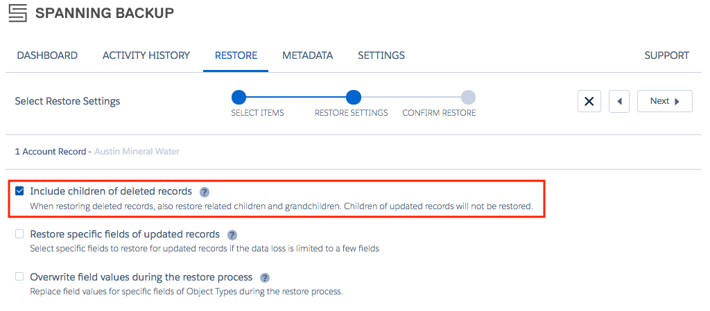The width and height of the screenshot is (710, 311).
Task: Switch to the Dashboard tab
Action: [47, 55]
